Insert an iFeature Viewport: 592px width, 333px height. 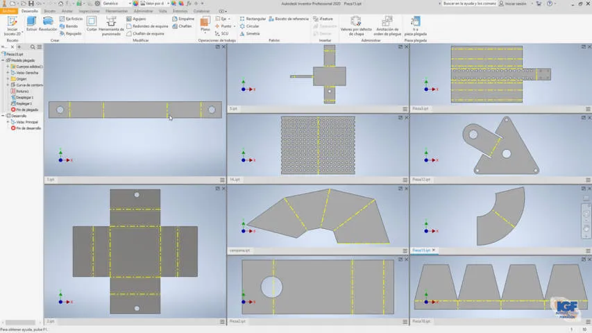click(323, 19)
